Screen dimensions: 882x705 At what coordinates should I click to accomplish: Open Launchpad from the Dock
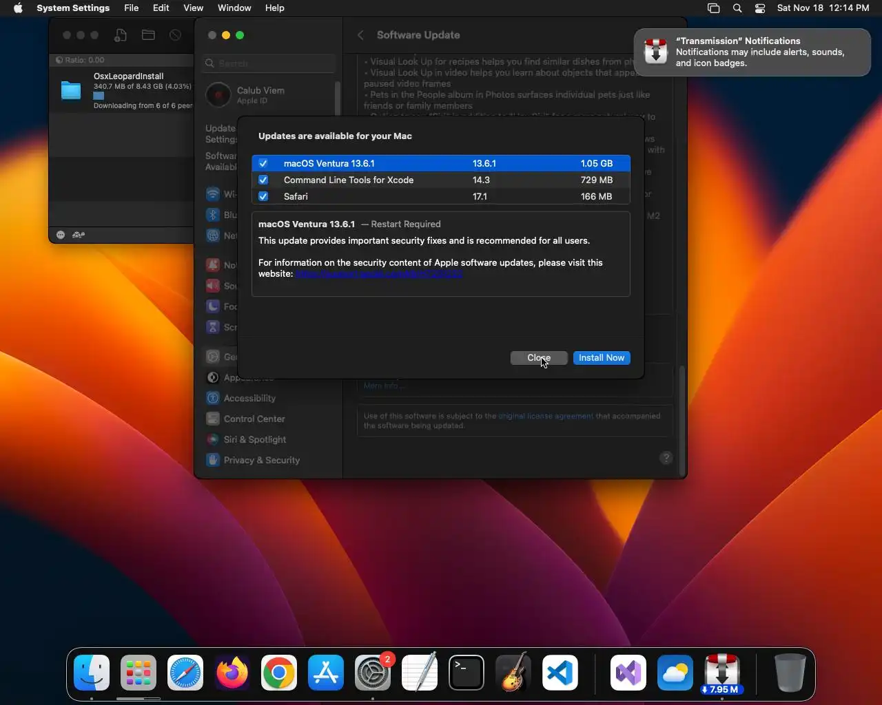(x=139, y=673)
